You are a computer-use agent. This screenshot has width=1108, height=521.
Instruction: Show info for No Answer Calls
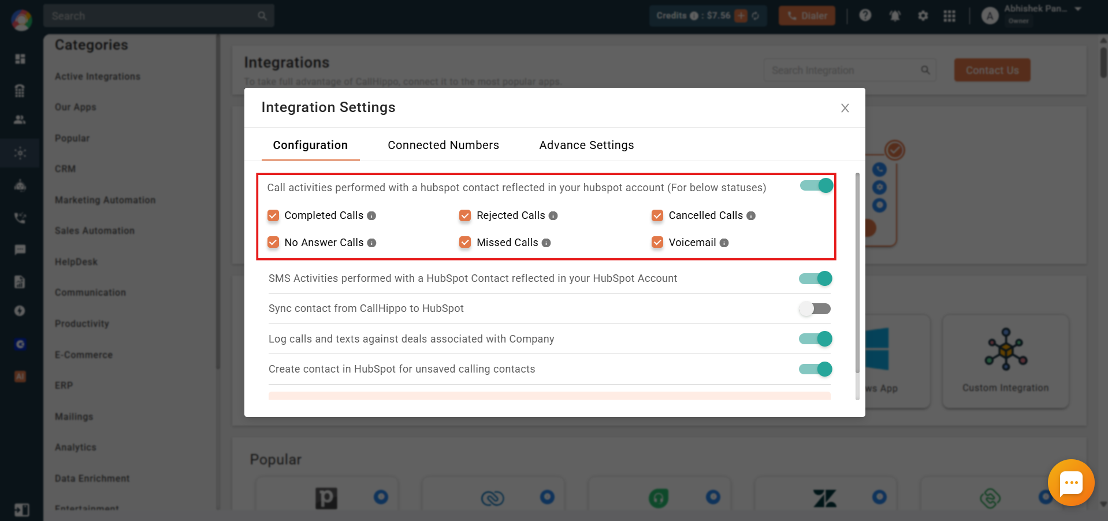click(x=371, y=243)
